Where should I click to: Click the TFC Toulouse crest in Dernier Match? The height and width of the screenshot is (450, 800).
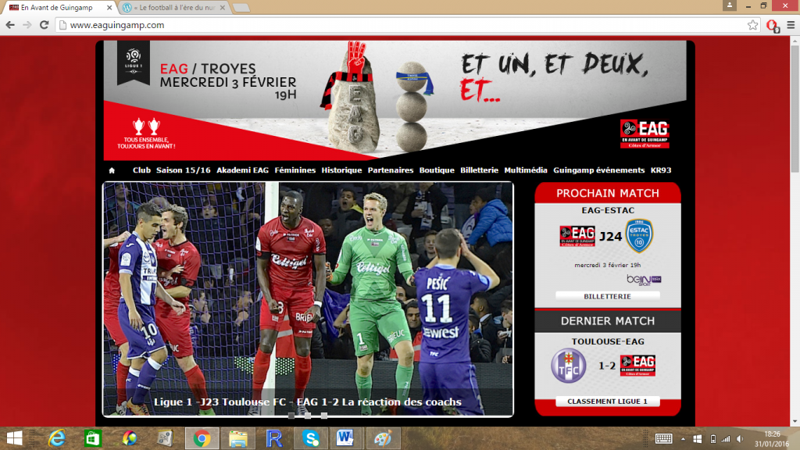click(569, 366)
